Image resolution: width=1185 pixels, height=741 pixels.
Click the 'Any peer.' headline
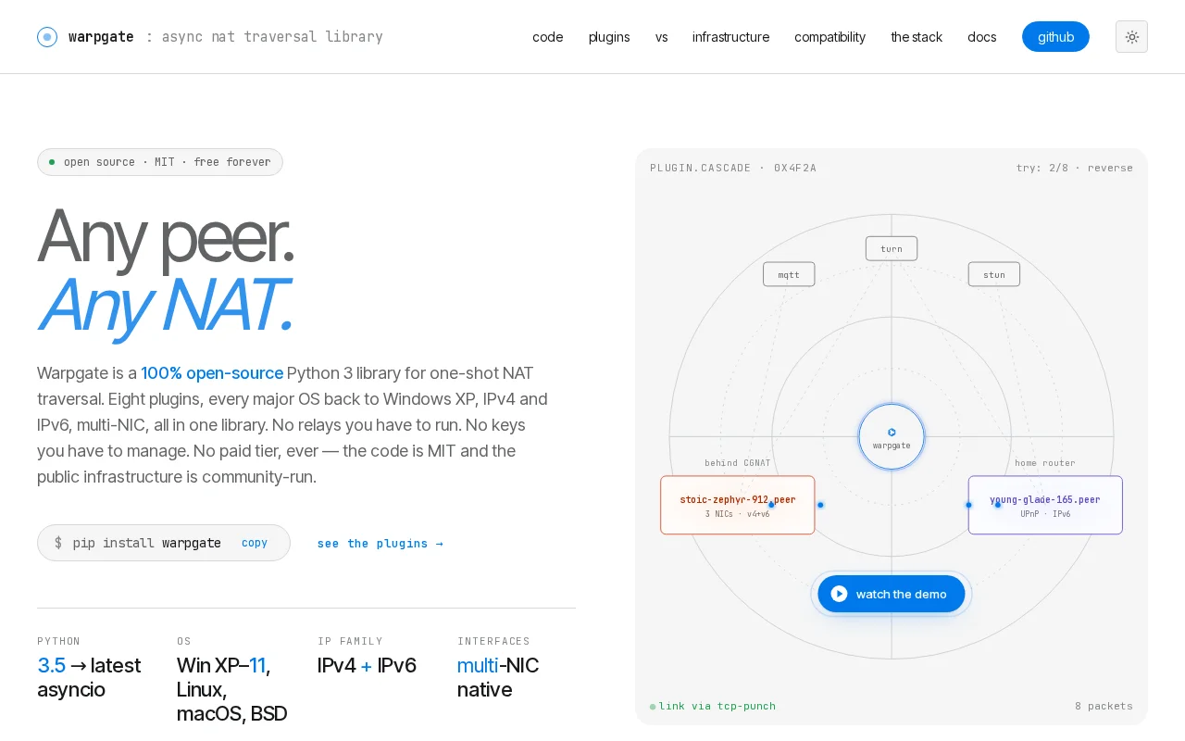[x=166, y=237]
